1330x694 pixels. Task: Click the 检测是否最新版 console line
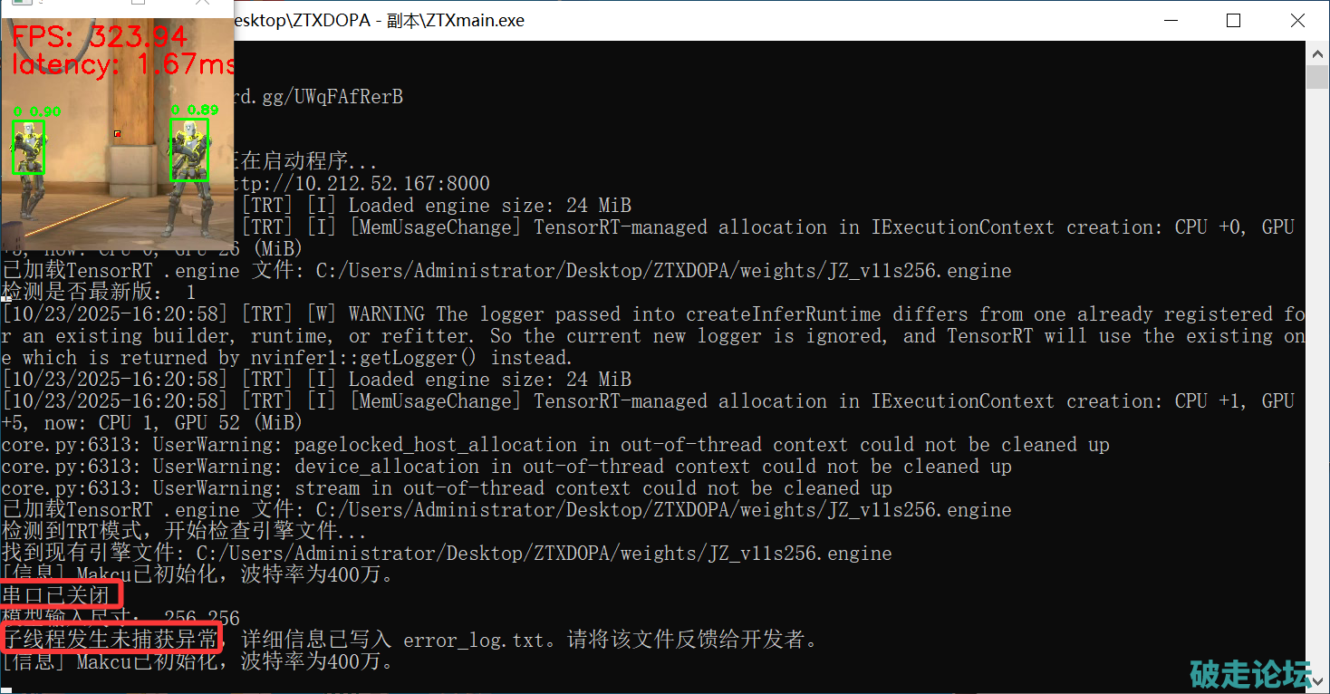tap(98, 293)
